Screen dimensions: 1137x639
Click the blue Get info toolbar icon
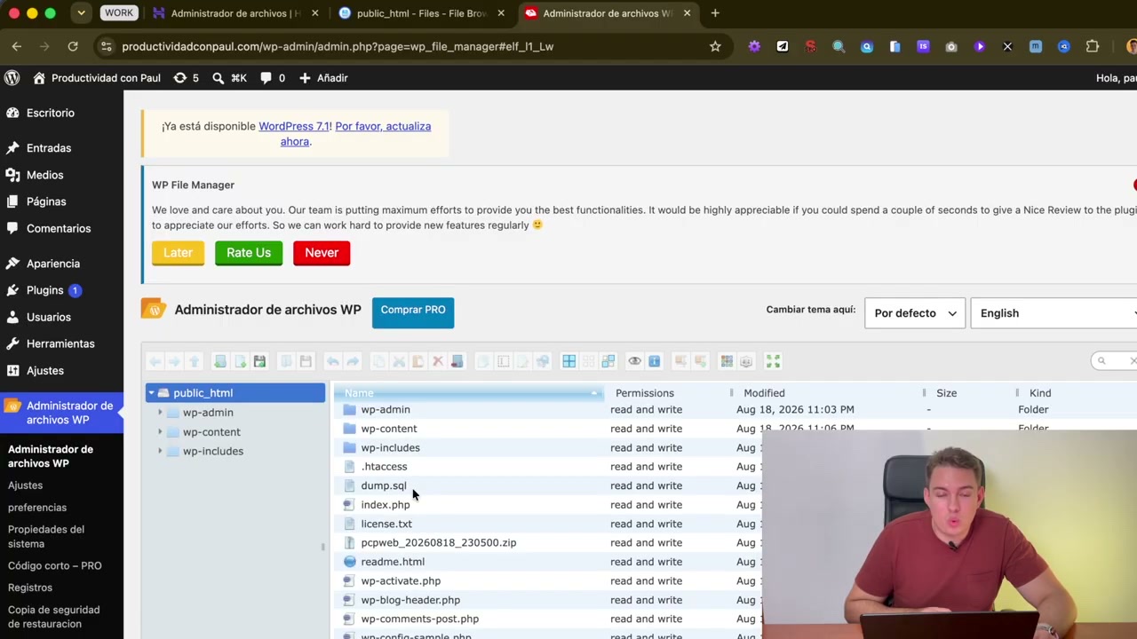[x=654, y=361]
